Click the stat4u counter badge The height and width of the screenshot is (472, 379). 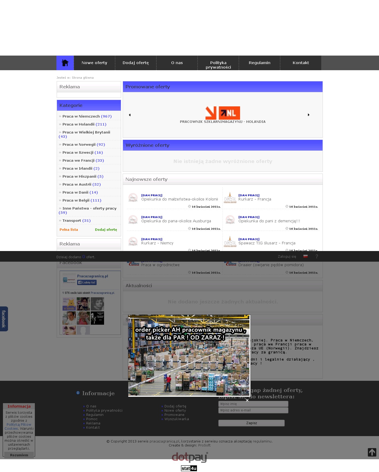189,468
